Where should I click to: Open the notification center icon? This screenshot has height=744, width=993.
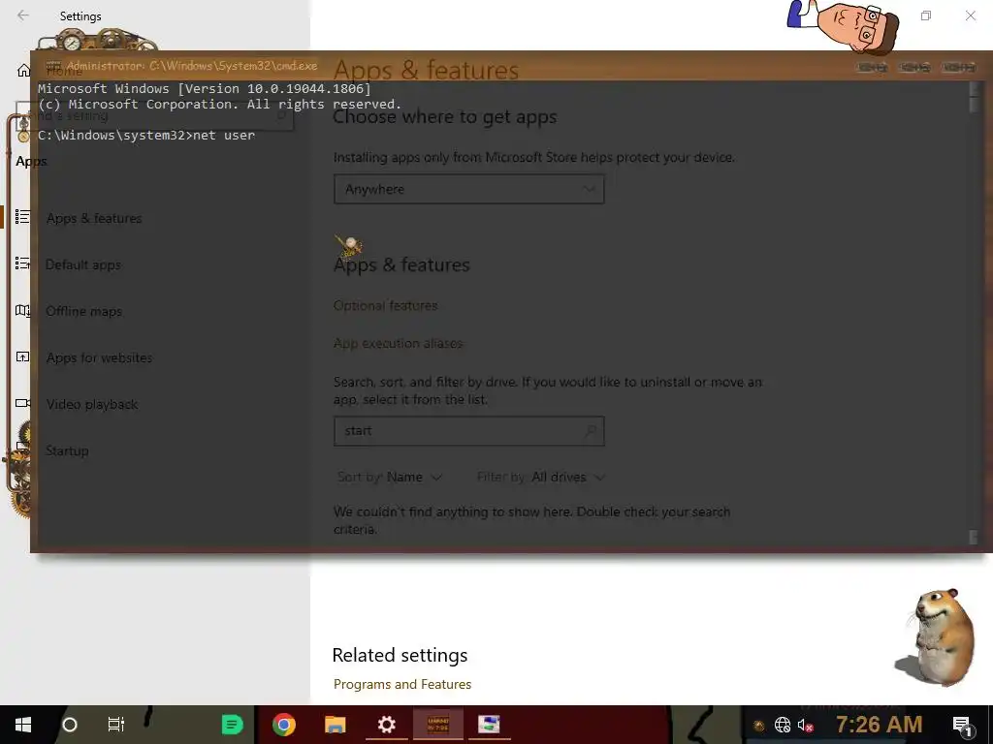pyautogui.click(x=962, y=726)
